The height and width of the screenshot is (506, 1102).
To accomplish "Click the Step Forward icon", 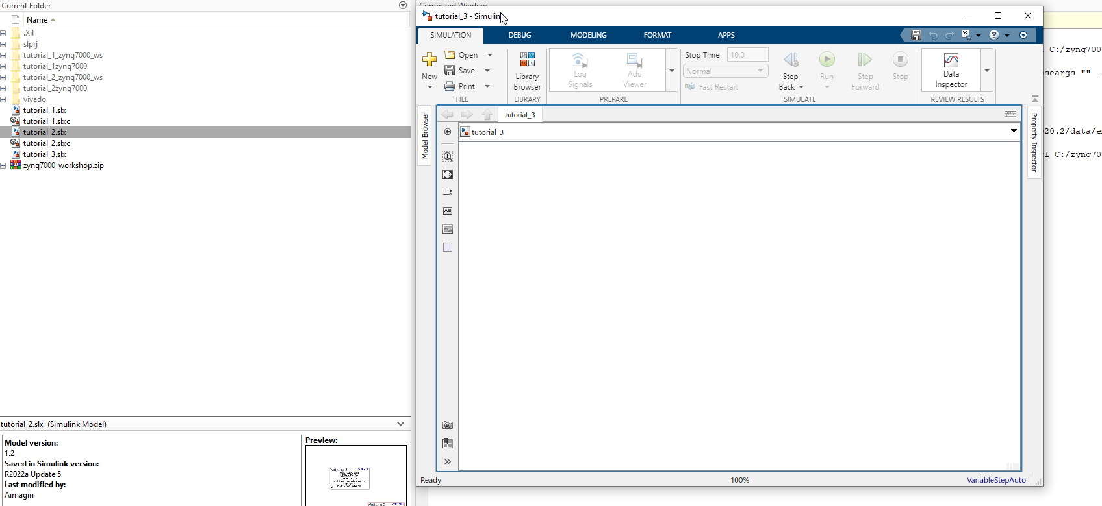I will (x=865, y=60).
